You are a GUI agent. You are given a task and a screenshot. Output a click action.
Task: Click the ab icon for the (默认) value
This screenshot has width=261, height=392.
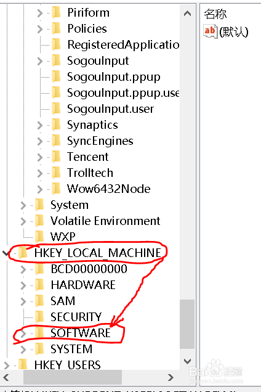(210, 31)
